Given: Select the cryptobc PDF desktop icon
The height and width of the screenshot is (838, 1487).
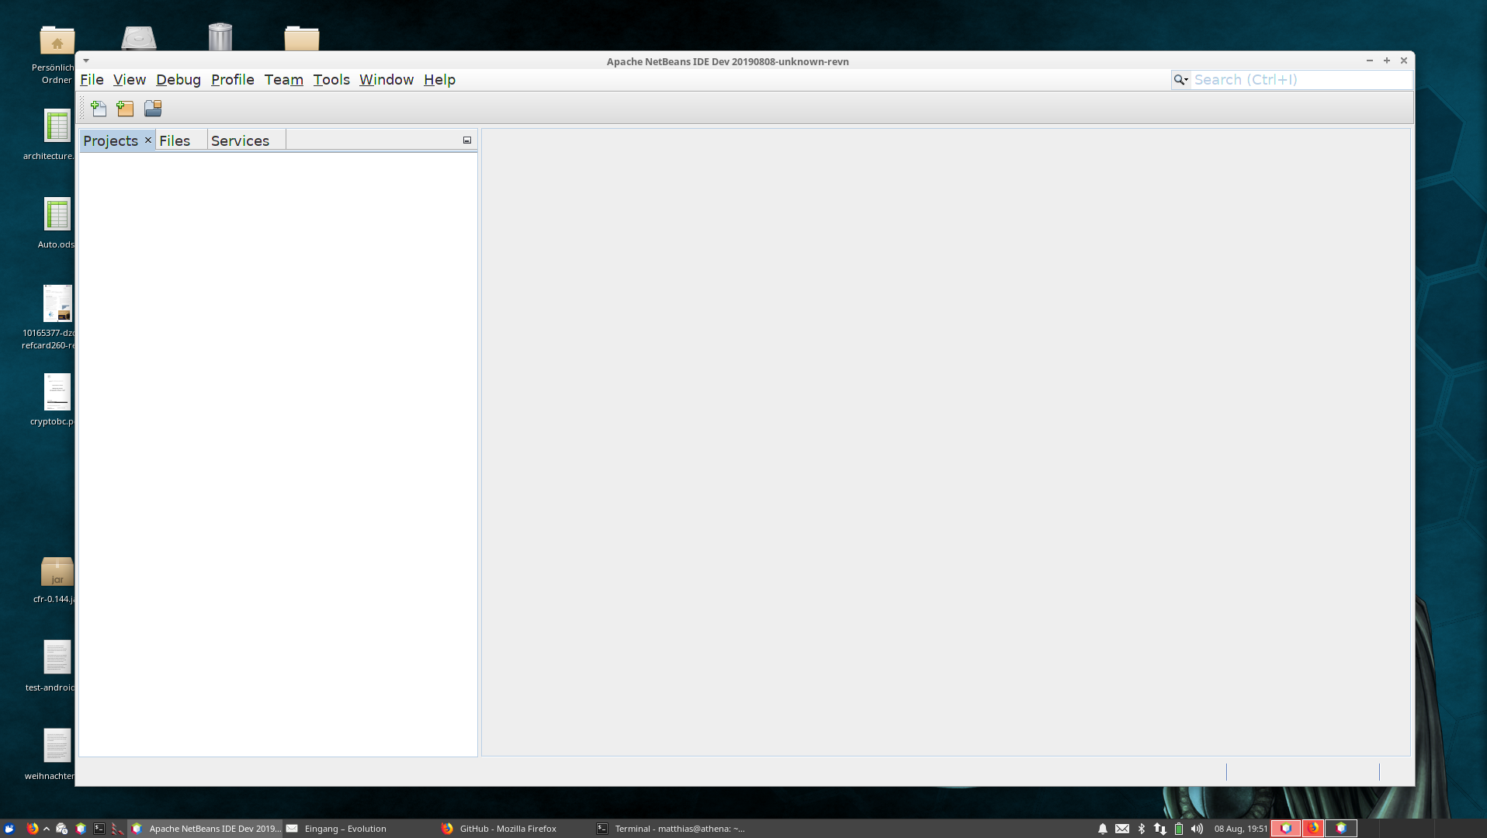Looking at the screenshot, I should click(x=57, y=392).
